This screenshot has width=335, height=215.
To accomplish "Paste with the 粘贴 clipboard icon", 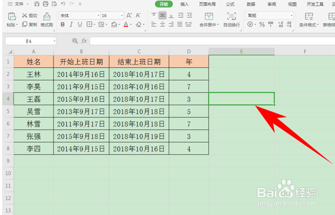I will [x=12, y=17].
